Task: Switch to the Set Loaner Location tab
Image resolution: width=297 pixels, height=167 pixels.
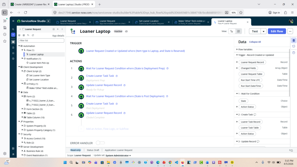Action: [x=151, y=22]
